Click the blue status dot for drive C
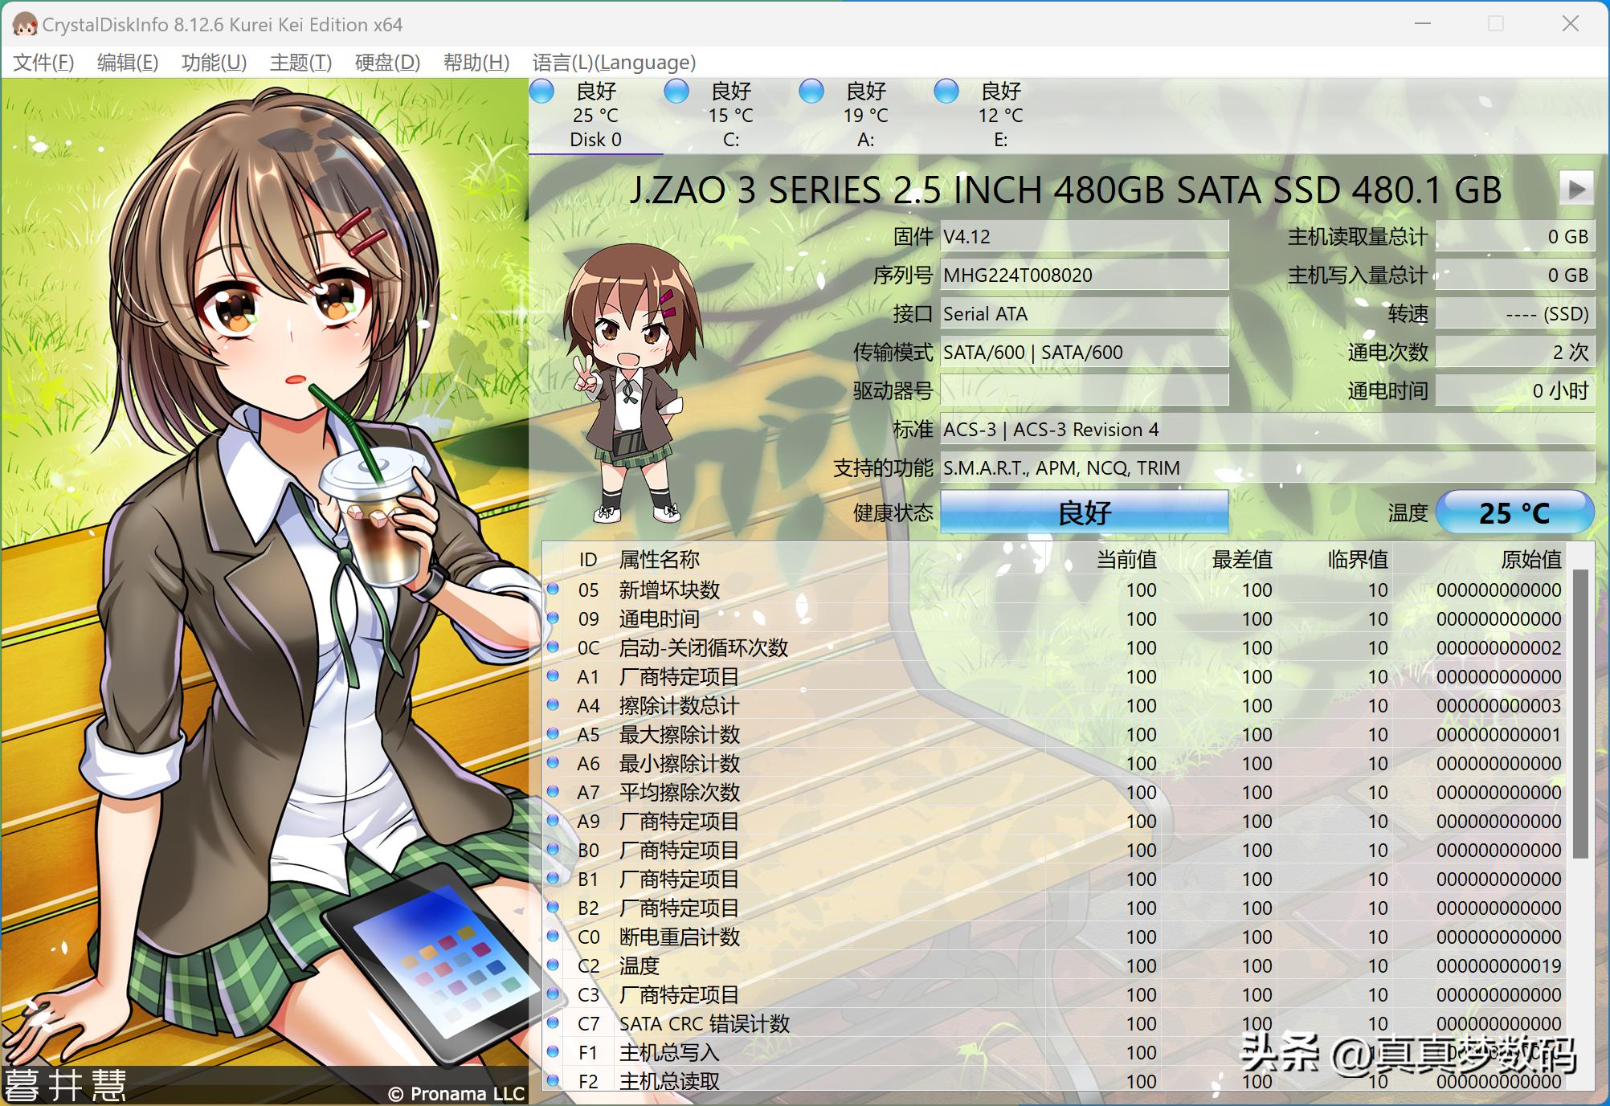1610x1106 pixels. (676, 92)
